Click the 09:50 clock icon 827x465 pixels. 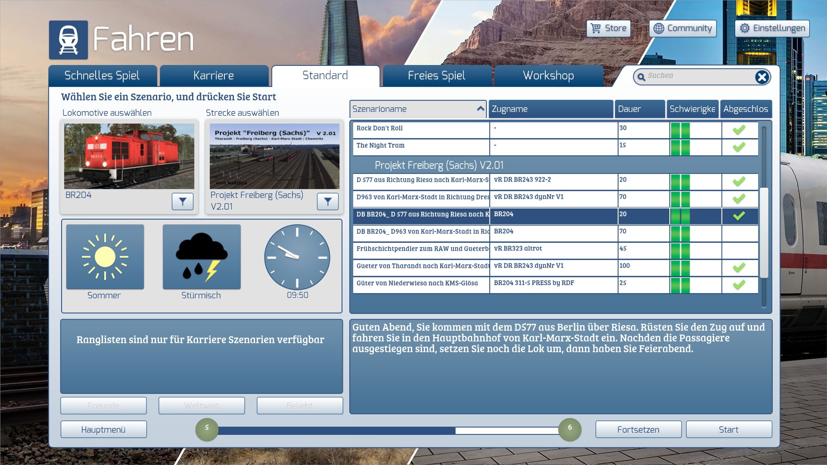[x=297, y=257]
